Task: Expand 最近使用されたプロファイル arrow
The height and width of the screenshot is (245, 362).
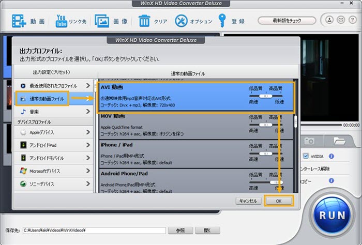Action: [x=88, y=86]
